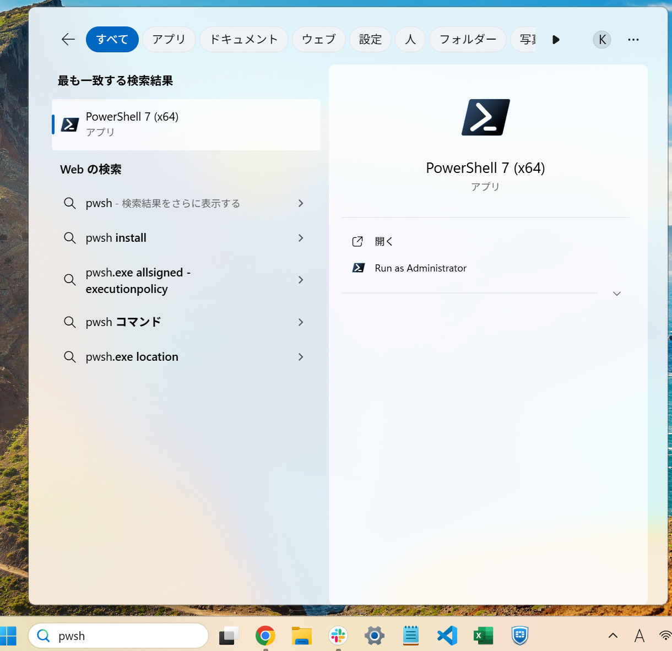This screenshot has height=651, width=672.
Task: Click magnifier icon beside pwsh.exe location
Action: (x=70, y=357)
